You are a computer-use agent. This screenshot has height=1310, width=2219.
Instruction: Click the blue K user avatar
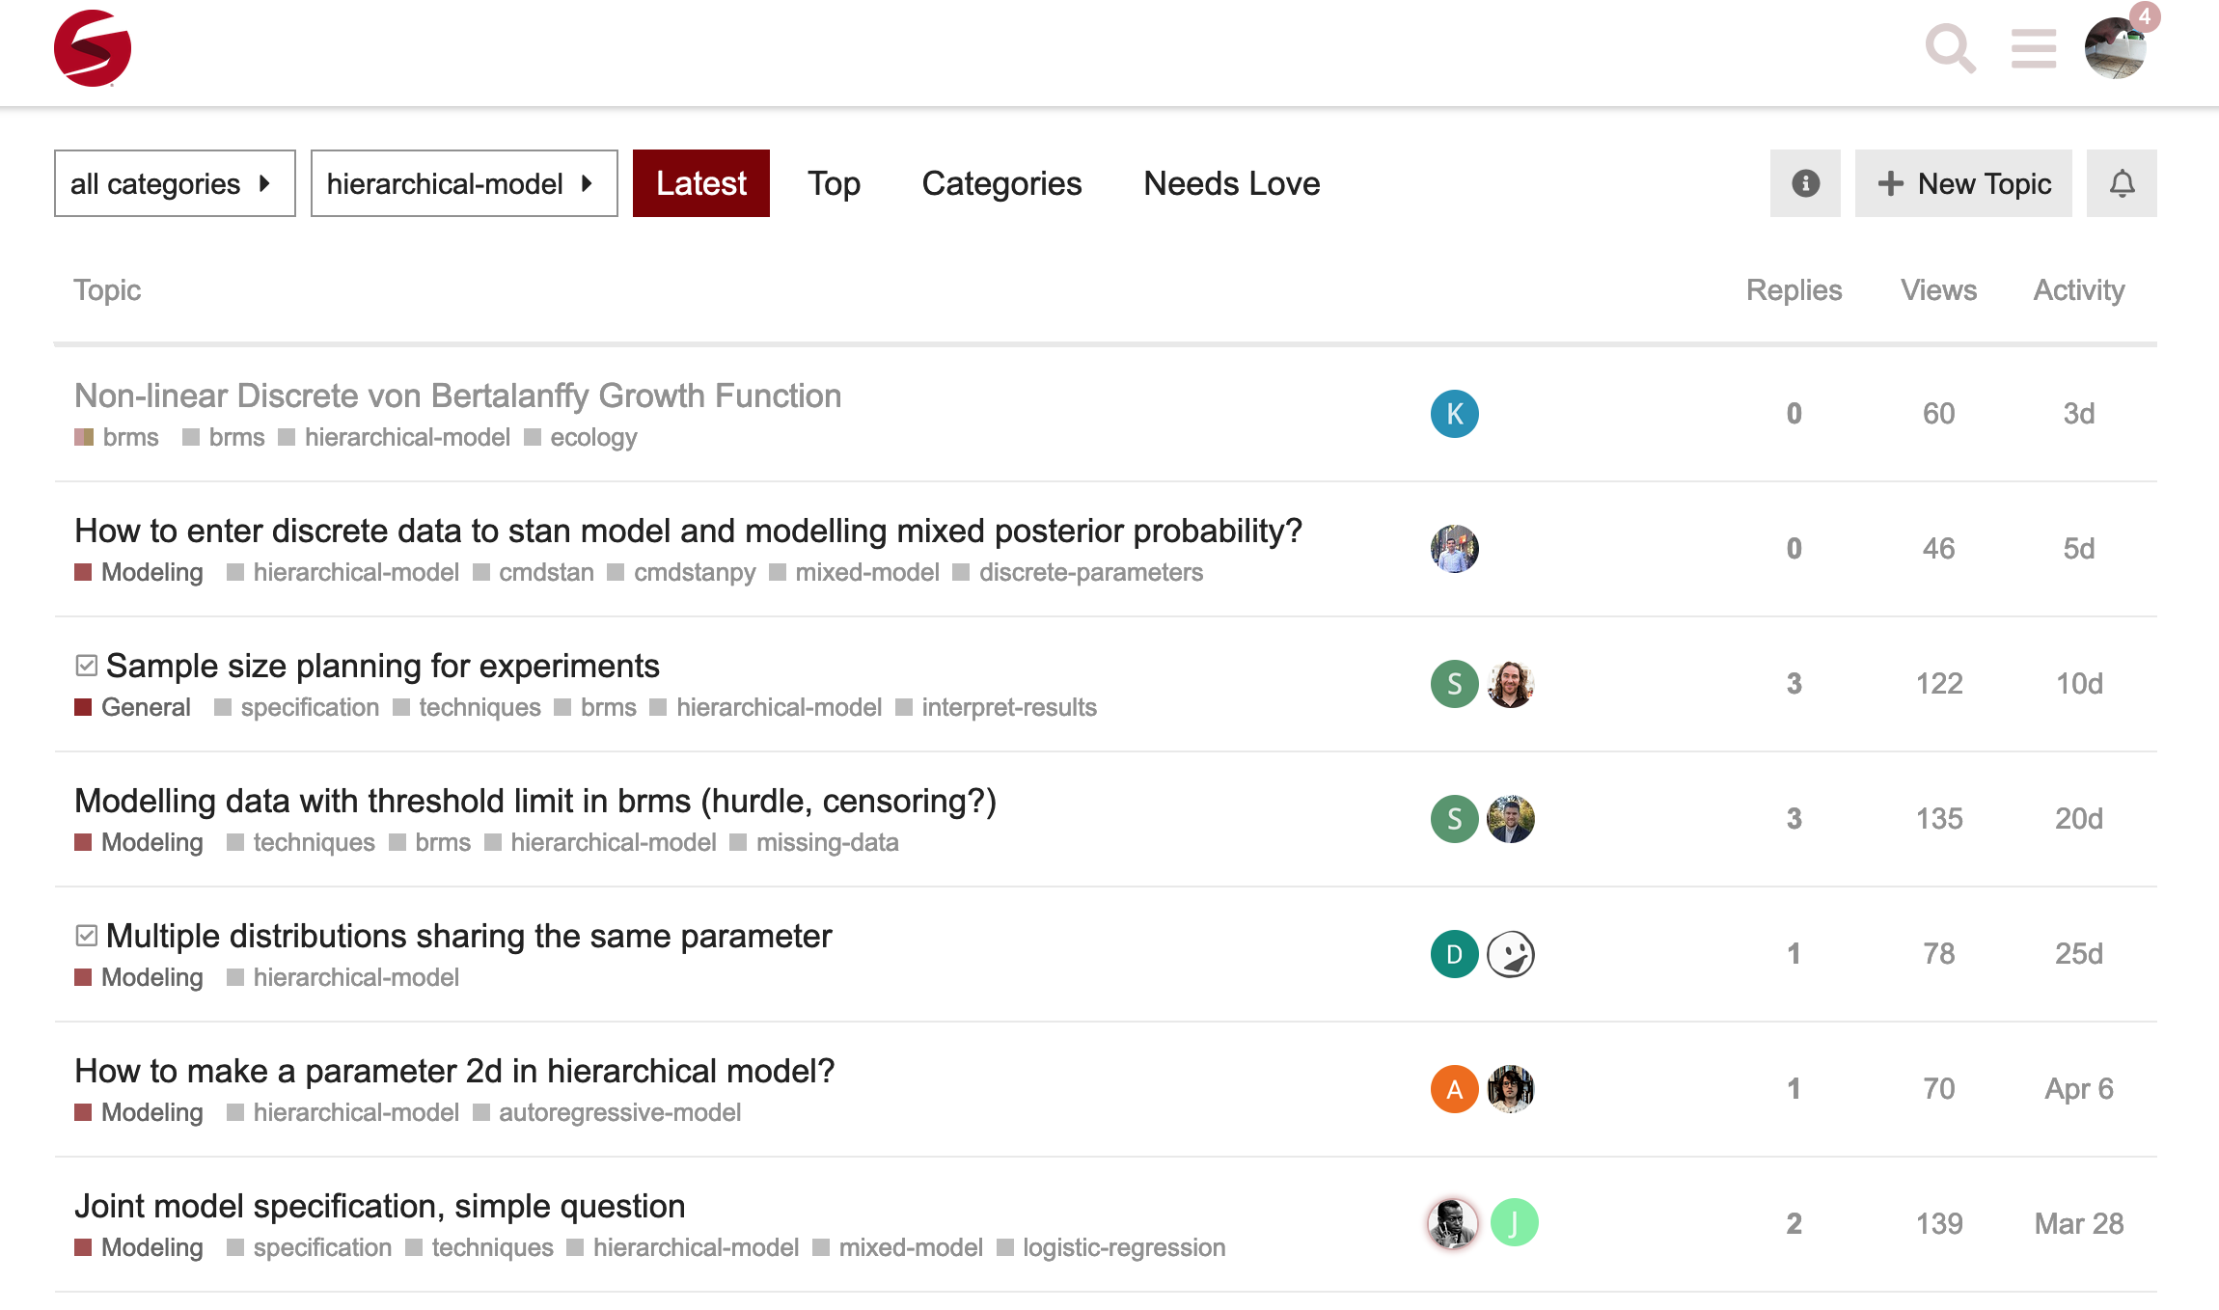click(1454, 414)
